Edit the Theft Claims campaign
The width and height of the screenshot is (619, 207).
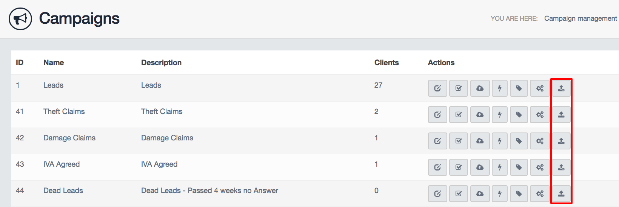point(437,115)
